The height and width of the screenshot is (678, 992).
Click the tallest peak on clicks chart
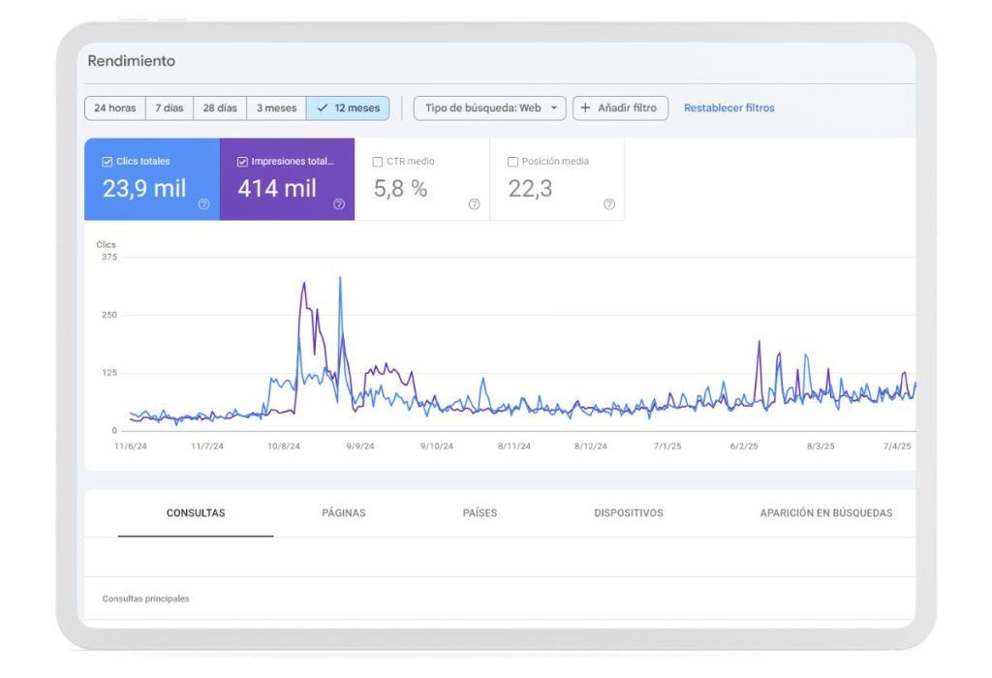[x=339, y=279]
